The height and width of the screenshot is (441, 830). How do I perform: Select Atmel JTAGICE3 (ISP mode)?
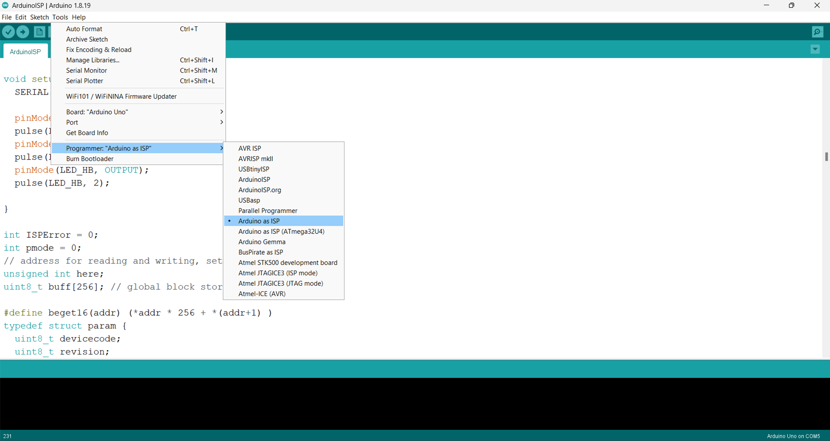(x=284, y=273)
